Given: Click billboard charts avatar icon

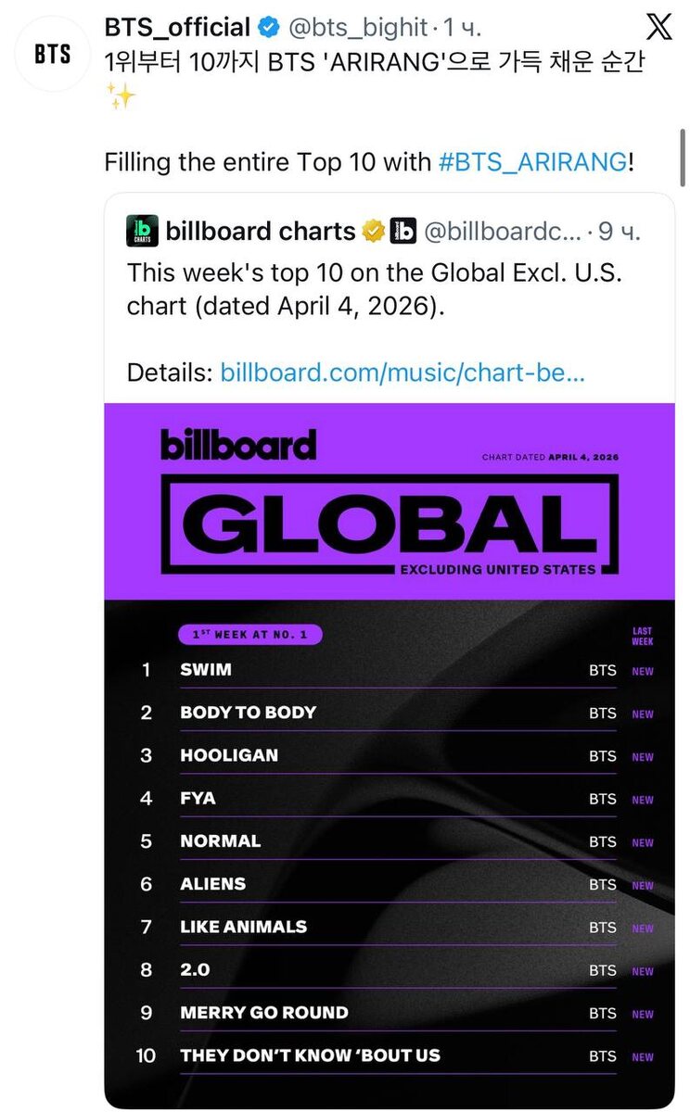Looking at the screenshot, I should point(143,231).
